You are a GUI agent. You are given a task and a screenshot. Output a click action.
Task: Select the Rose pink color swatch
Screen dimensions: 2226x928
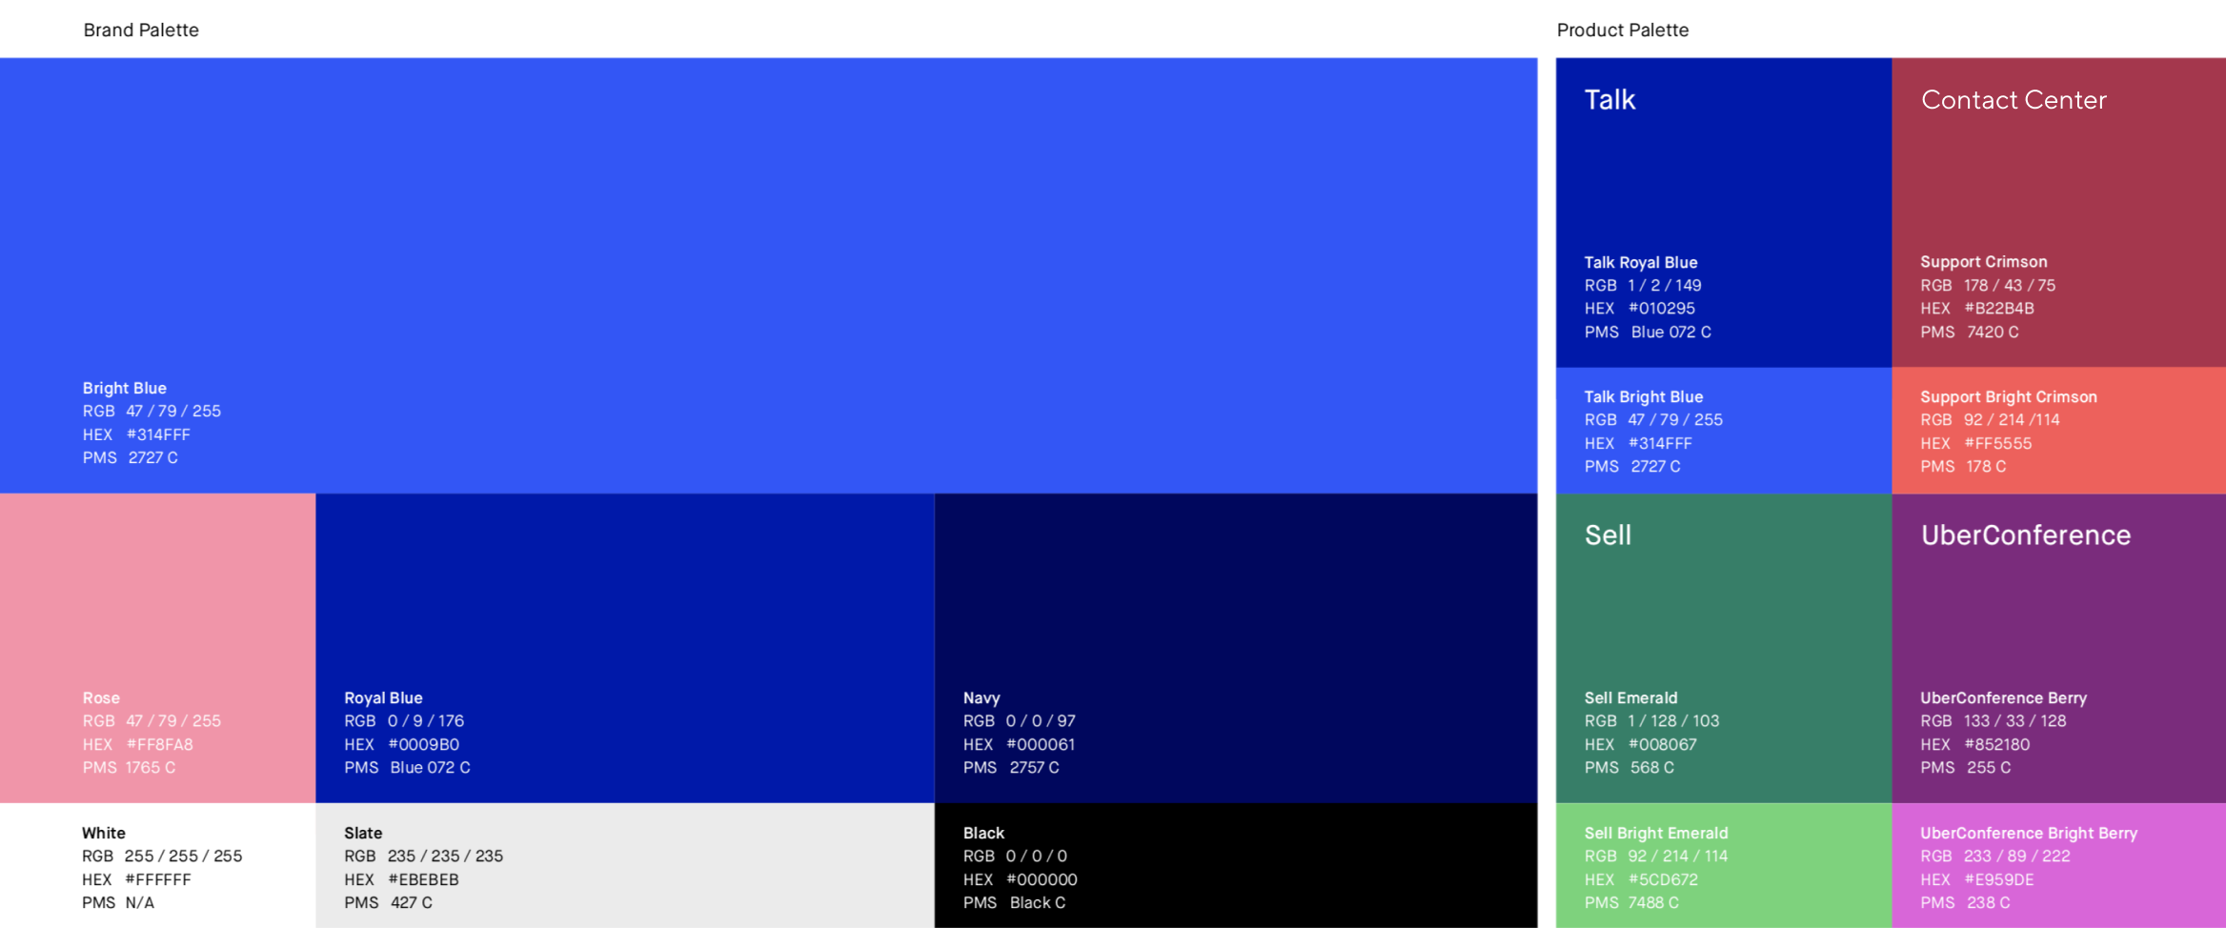[157, 648]
